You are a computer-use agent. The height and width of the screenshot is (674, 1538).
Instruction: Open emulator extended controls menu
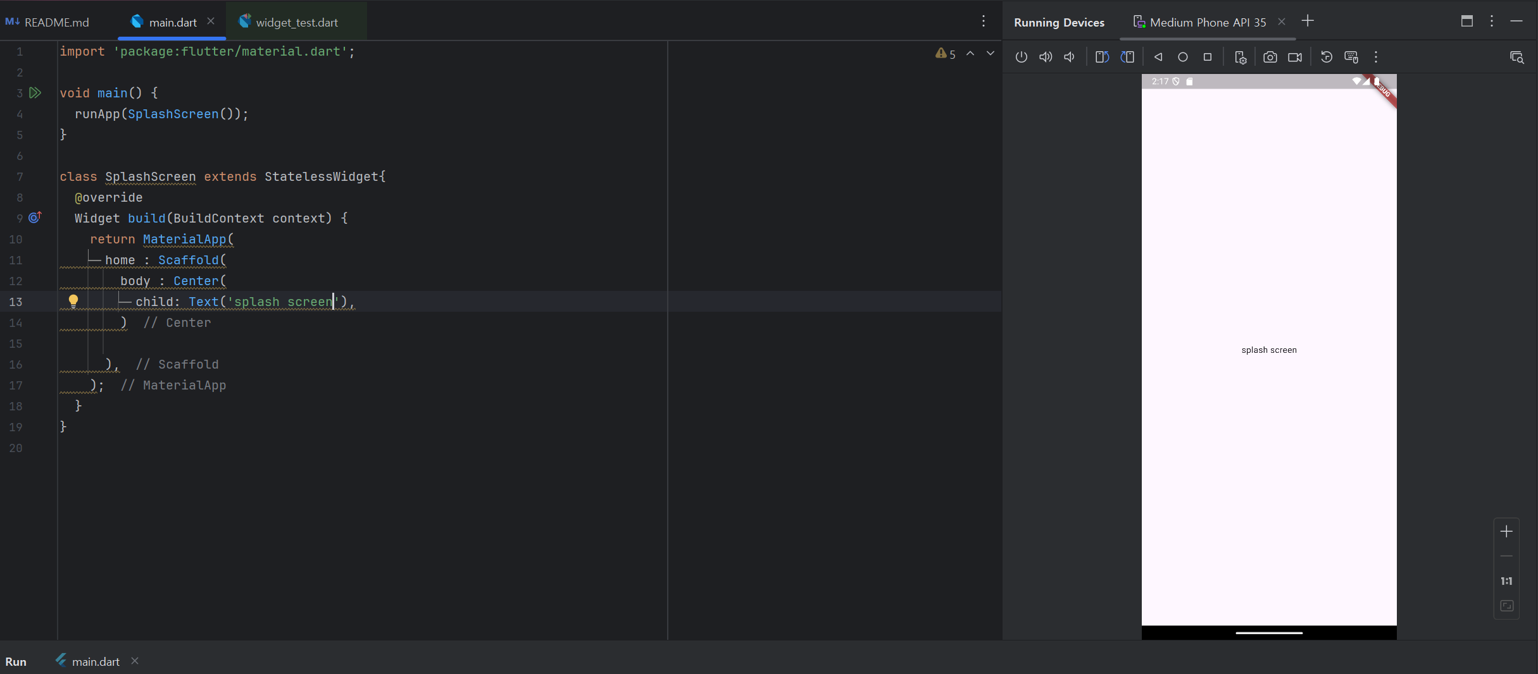click(x=1376, y=57)
